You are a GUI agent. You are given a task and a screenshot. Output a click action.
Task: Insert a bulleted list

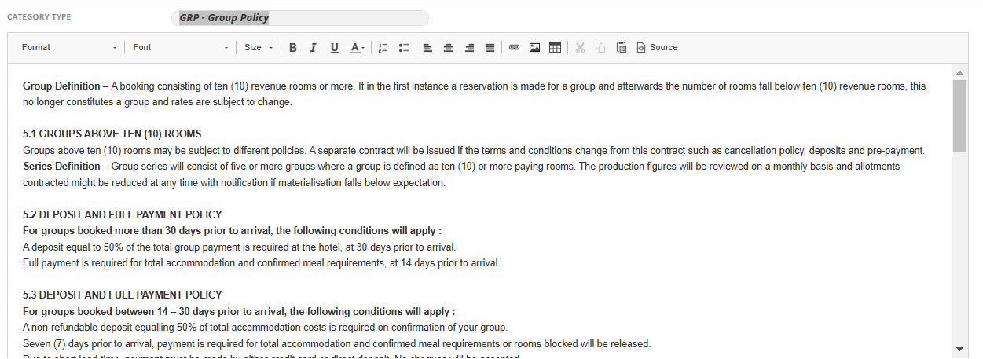[x=404, y=48]
